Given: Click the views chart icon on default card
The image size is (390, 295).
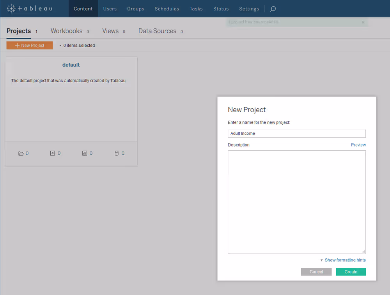Looking at the screenshot, I should click(x=85, y=154).
